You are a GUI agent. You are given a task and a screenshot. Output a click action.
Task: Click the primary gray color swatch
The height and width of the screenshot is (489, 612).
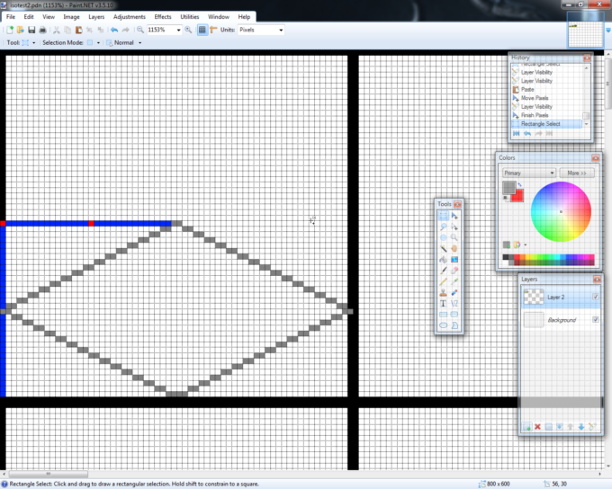click(508, 188)
